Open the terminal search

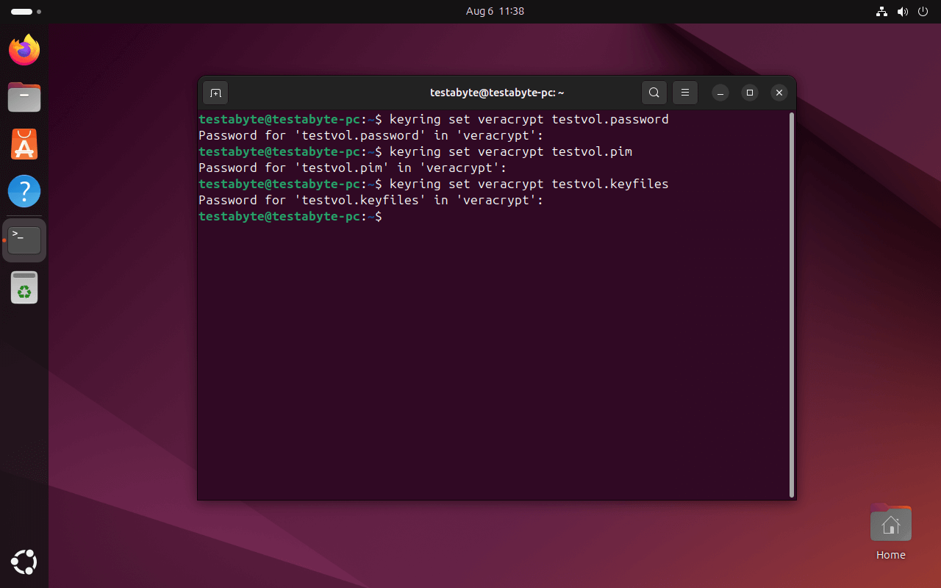pos(654,93)
